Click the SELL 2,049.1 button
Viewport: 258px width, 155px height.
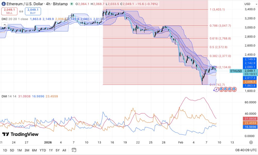point(9,11)
